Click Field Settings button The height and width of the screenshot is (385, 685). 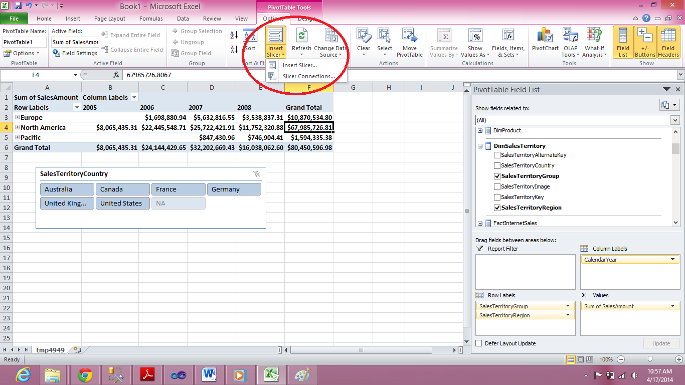[75, 53]
